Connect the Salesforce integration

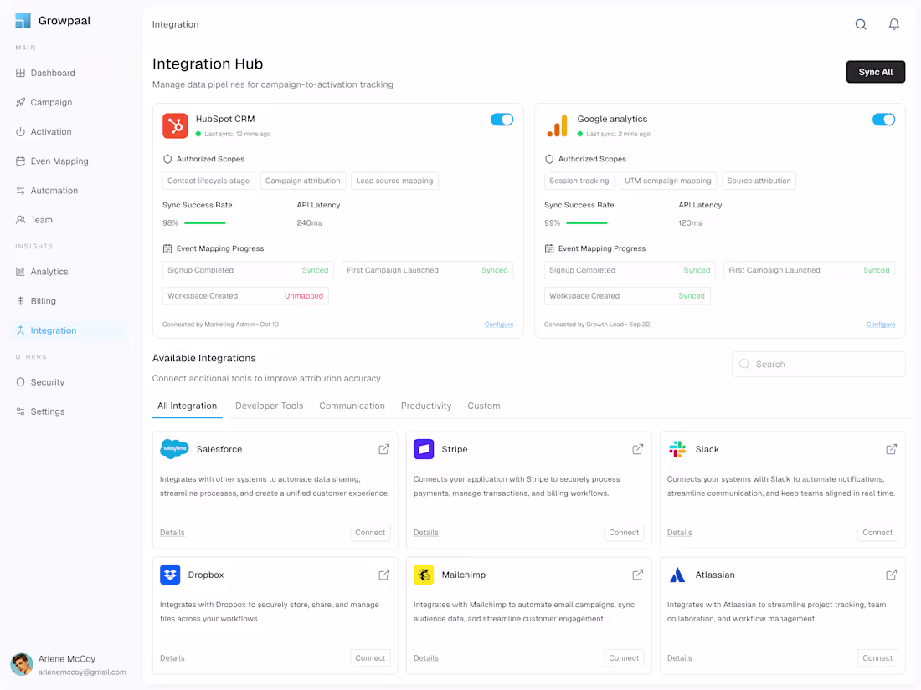pyautogui.click(x=370, y=532)
